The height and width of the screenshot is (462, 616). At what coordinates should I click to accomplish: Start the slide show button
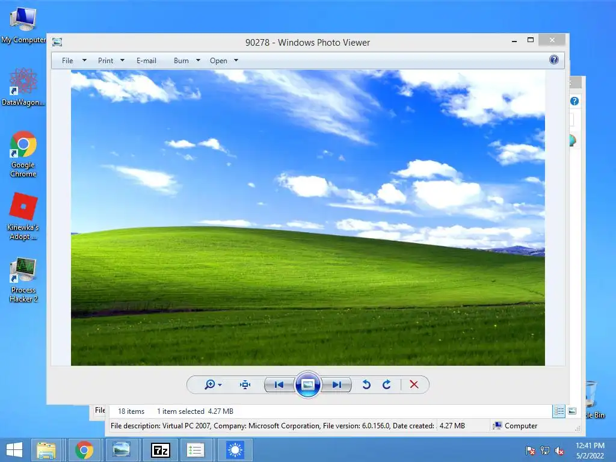tap(307, 384)
